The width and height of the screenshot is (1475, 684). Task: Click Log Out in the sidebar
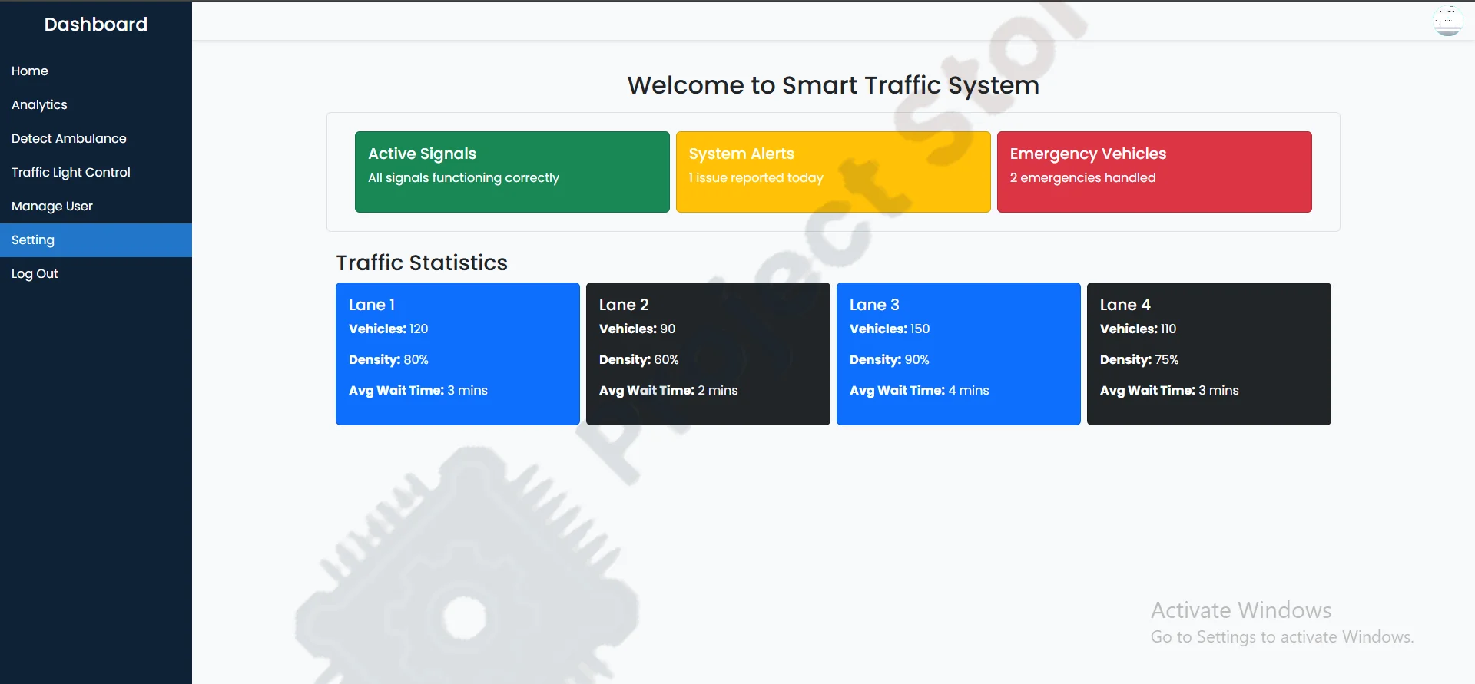pos(35,273)
